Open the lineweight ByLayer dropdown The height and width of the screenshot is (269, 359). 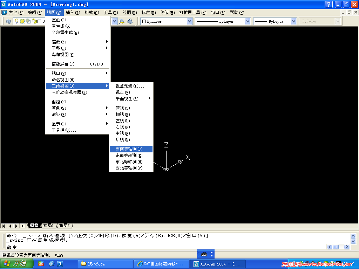293,21
